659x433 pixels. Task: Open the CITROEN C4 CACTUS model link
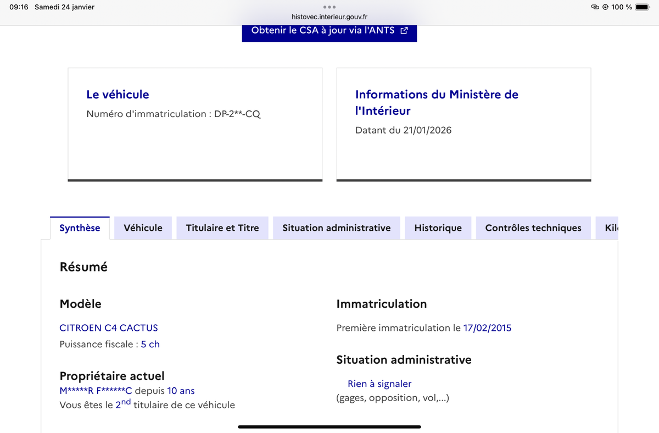108,327
